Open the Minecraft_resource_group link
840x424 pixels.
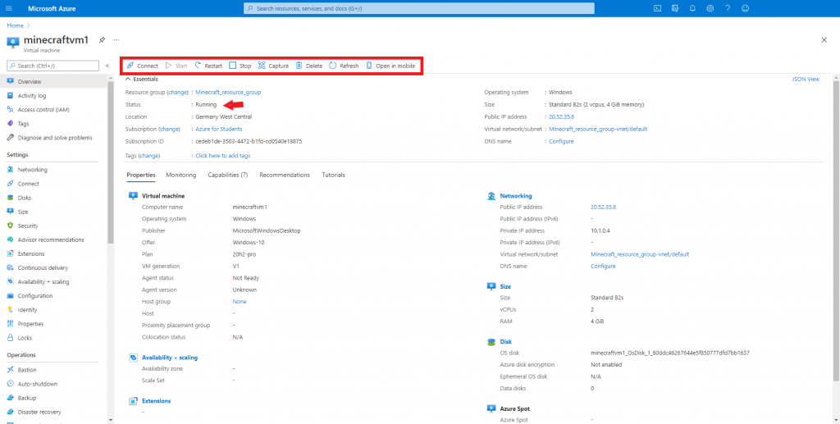[228, 92]
